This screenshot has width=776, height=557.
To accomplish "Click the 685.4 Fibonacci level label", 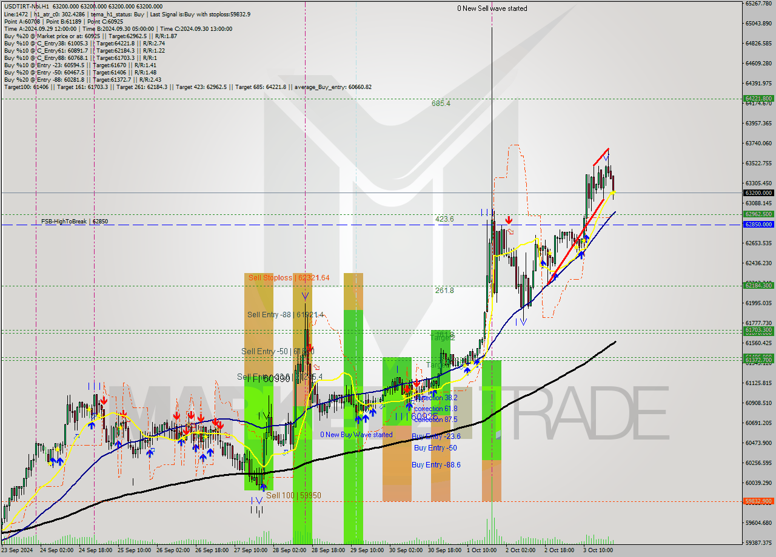I will coord(441,104).
